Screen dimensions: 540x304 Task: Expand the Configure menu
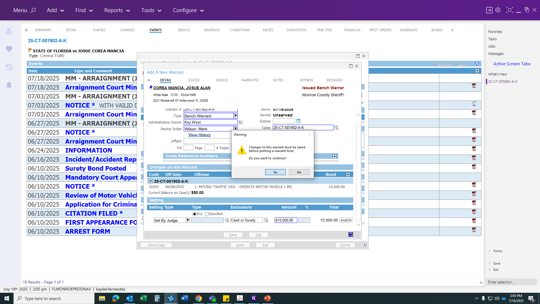pos(188,10)
